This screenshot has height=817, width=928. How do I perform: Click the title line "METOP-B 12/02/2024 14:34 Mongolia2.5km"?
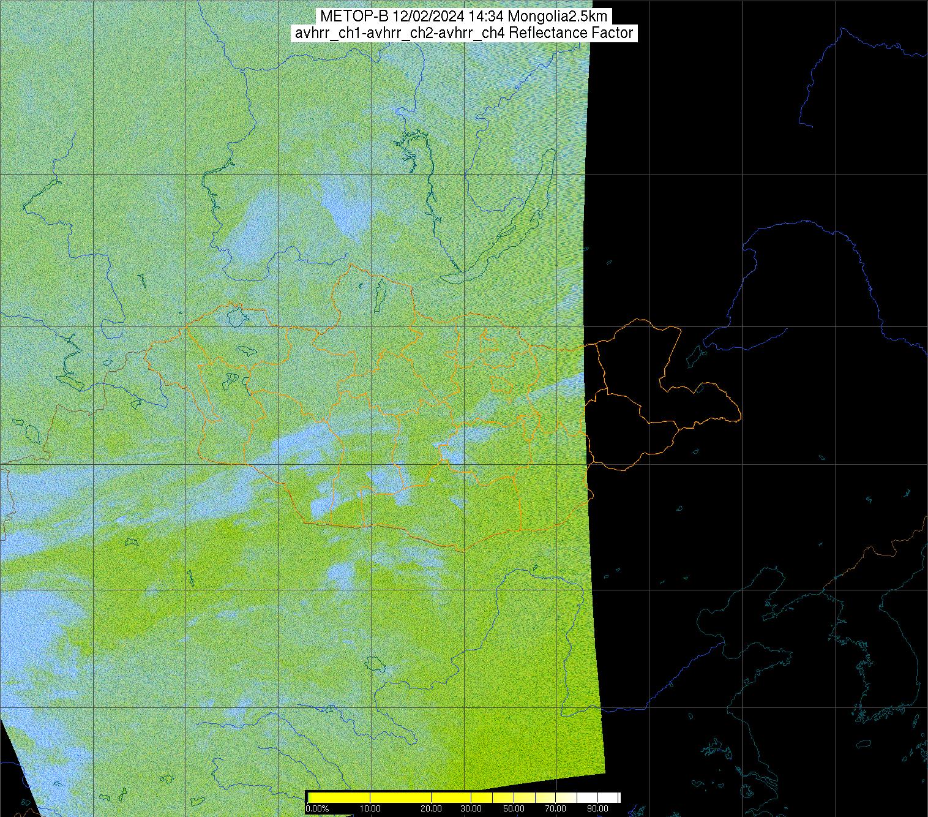pyautogui.click(x=463, y=17)
